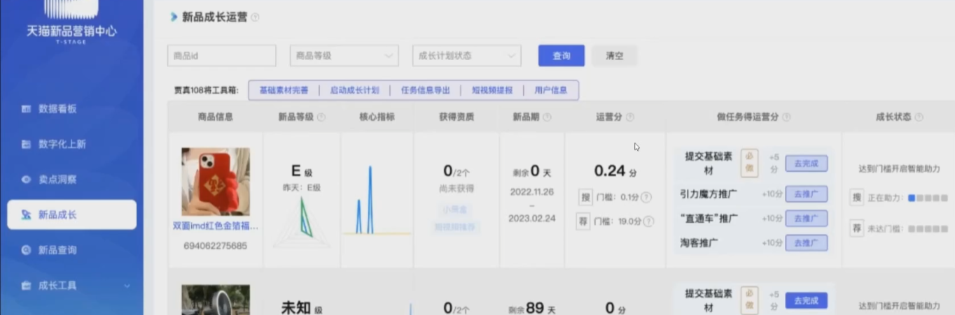Image resolution: width=955 pixels, height=315 pixels.
Task: Click help icon next to 做任务得运营分 header
Action: (x=786, y=117)
